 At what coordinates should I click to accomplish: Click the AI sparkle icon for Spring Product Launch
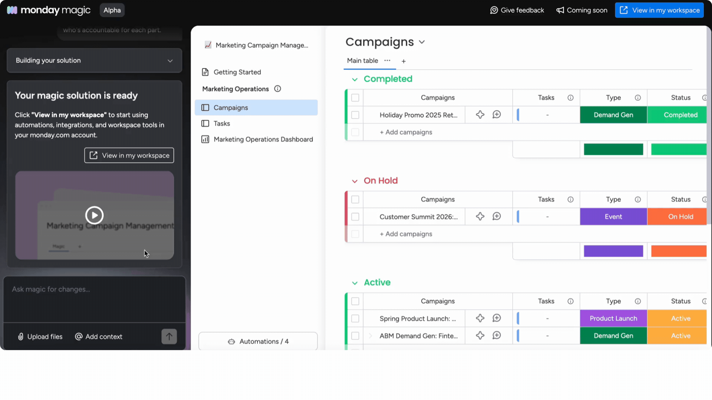click(480, 319)
